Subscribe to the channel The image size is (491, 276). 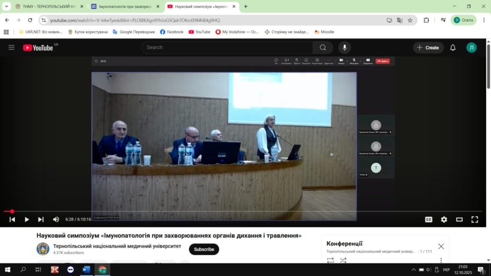[x=203, y=249]
